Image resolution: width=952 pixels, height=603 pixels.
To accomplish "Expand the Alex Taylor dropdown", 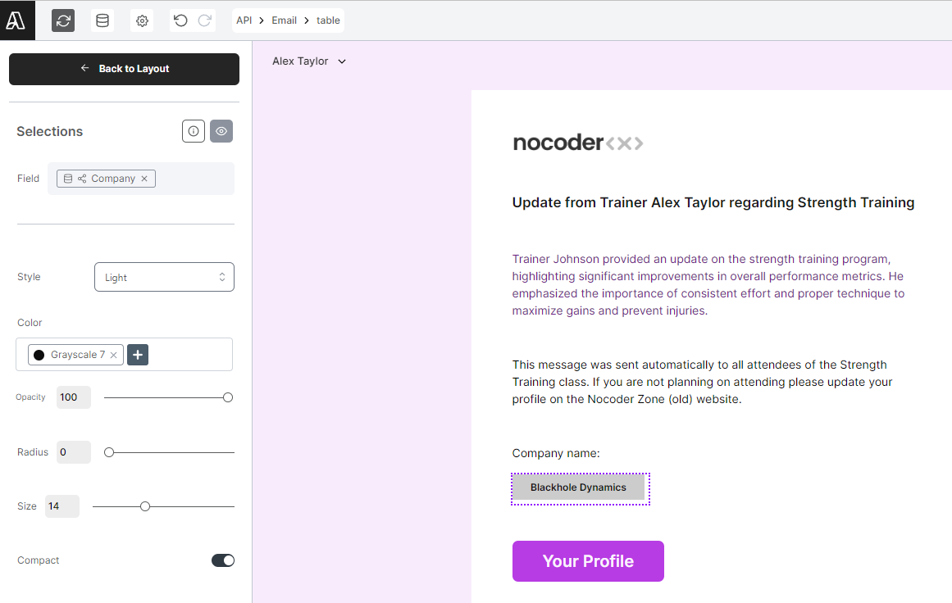I will 309,61.
